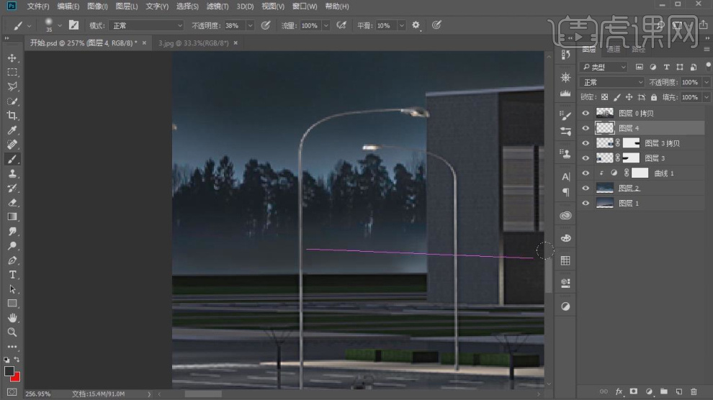Switch to the 3.jpg document tab
This screenshot has width=713, height=400.
[x=193, y=43]
